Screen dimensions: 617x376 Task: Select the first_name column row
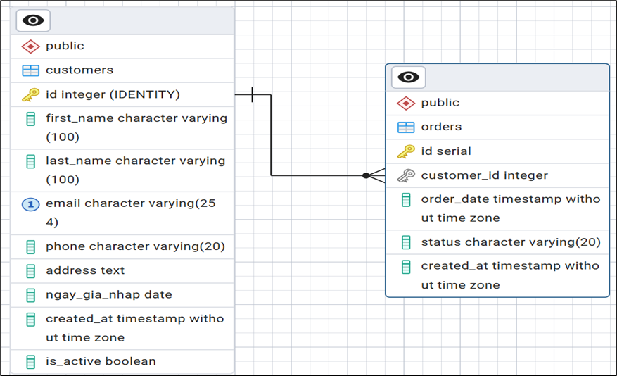(136, 127)
